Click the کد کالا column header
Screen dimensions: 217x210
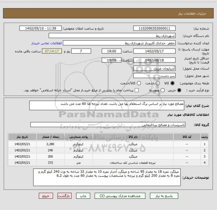(187, 137)
